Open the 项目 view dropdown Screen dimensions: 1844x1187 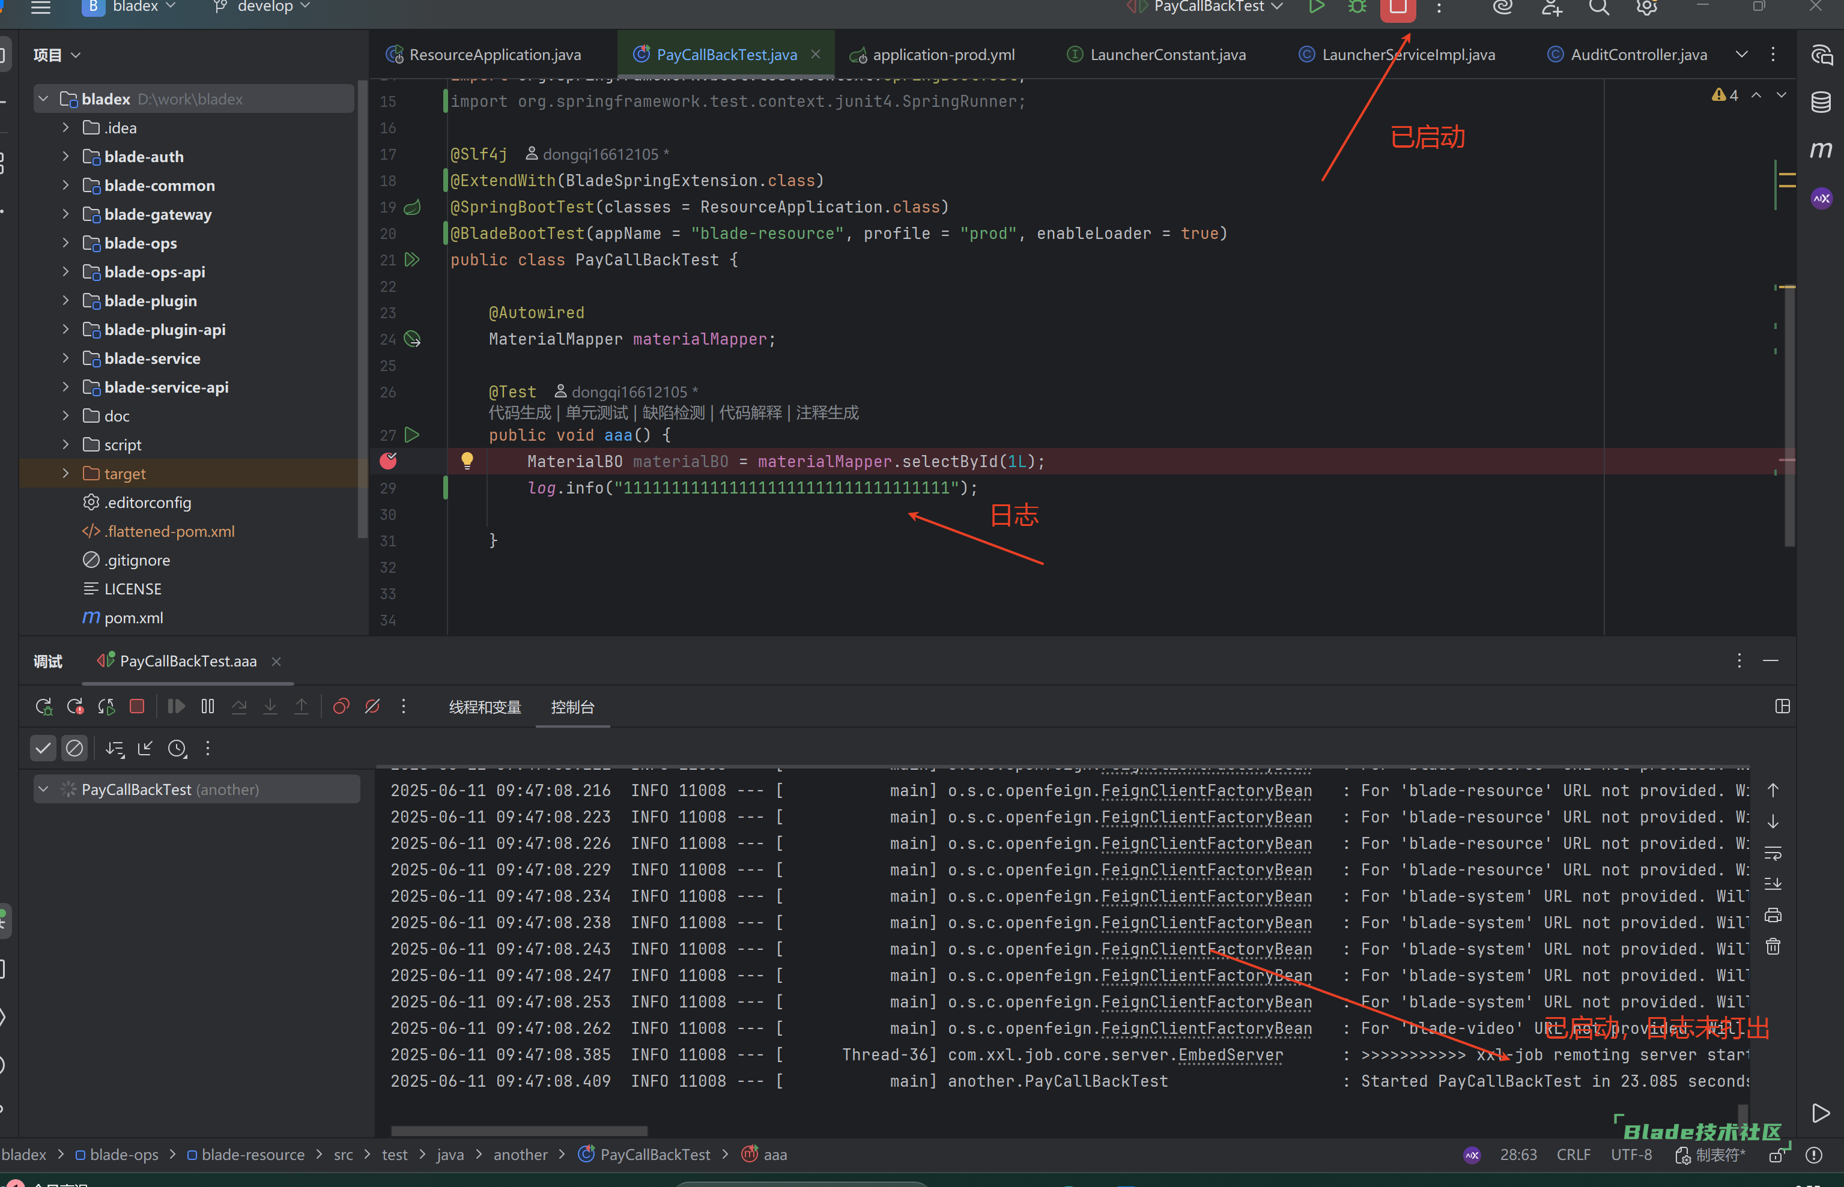(x=57, y=55)
